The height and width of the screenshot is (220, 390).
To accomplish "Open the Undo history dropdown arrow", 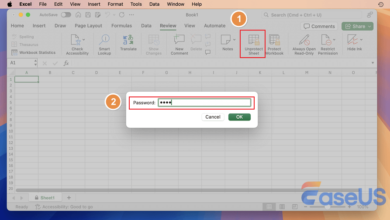I will pyautogui.click(x=114, y=15).
